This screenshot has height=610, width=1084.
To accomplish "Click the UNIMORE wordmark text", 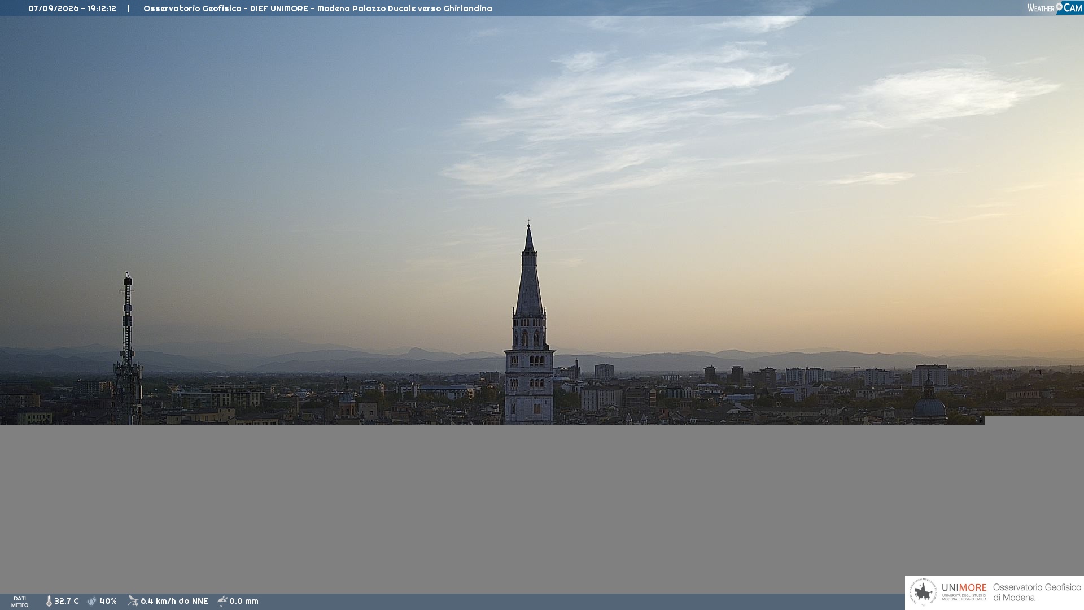I will [964, 588].
